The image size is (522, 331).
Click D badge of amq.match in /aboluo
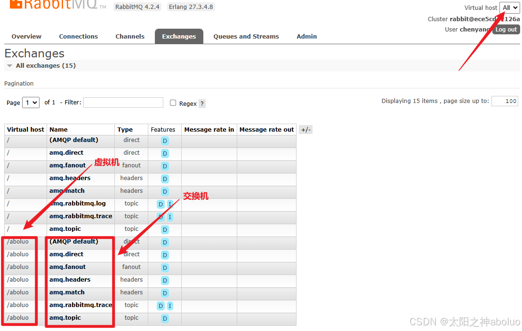pos(165,293)
